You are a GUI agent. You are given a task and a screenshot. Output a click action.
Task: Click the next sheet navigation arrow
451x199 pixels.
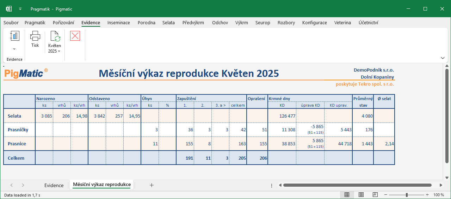click(23, 185)
